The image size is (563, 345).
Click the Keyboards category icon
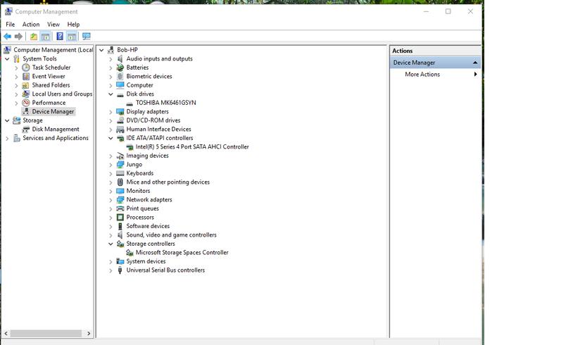tap(120, 173)
